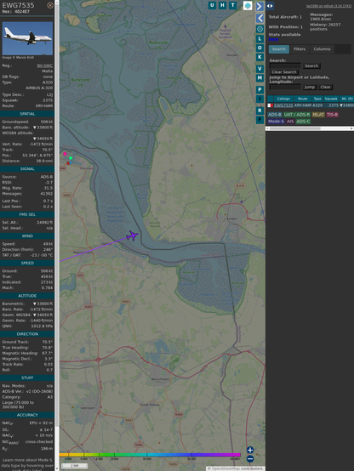Toggle the K map option button
The height and width of the screenshot is (471, 354).
click(260, 57)
